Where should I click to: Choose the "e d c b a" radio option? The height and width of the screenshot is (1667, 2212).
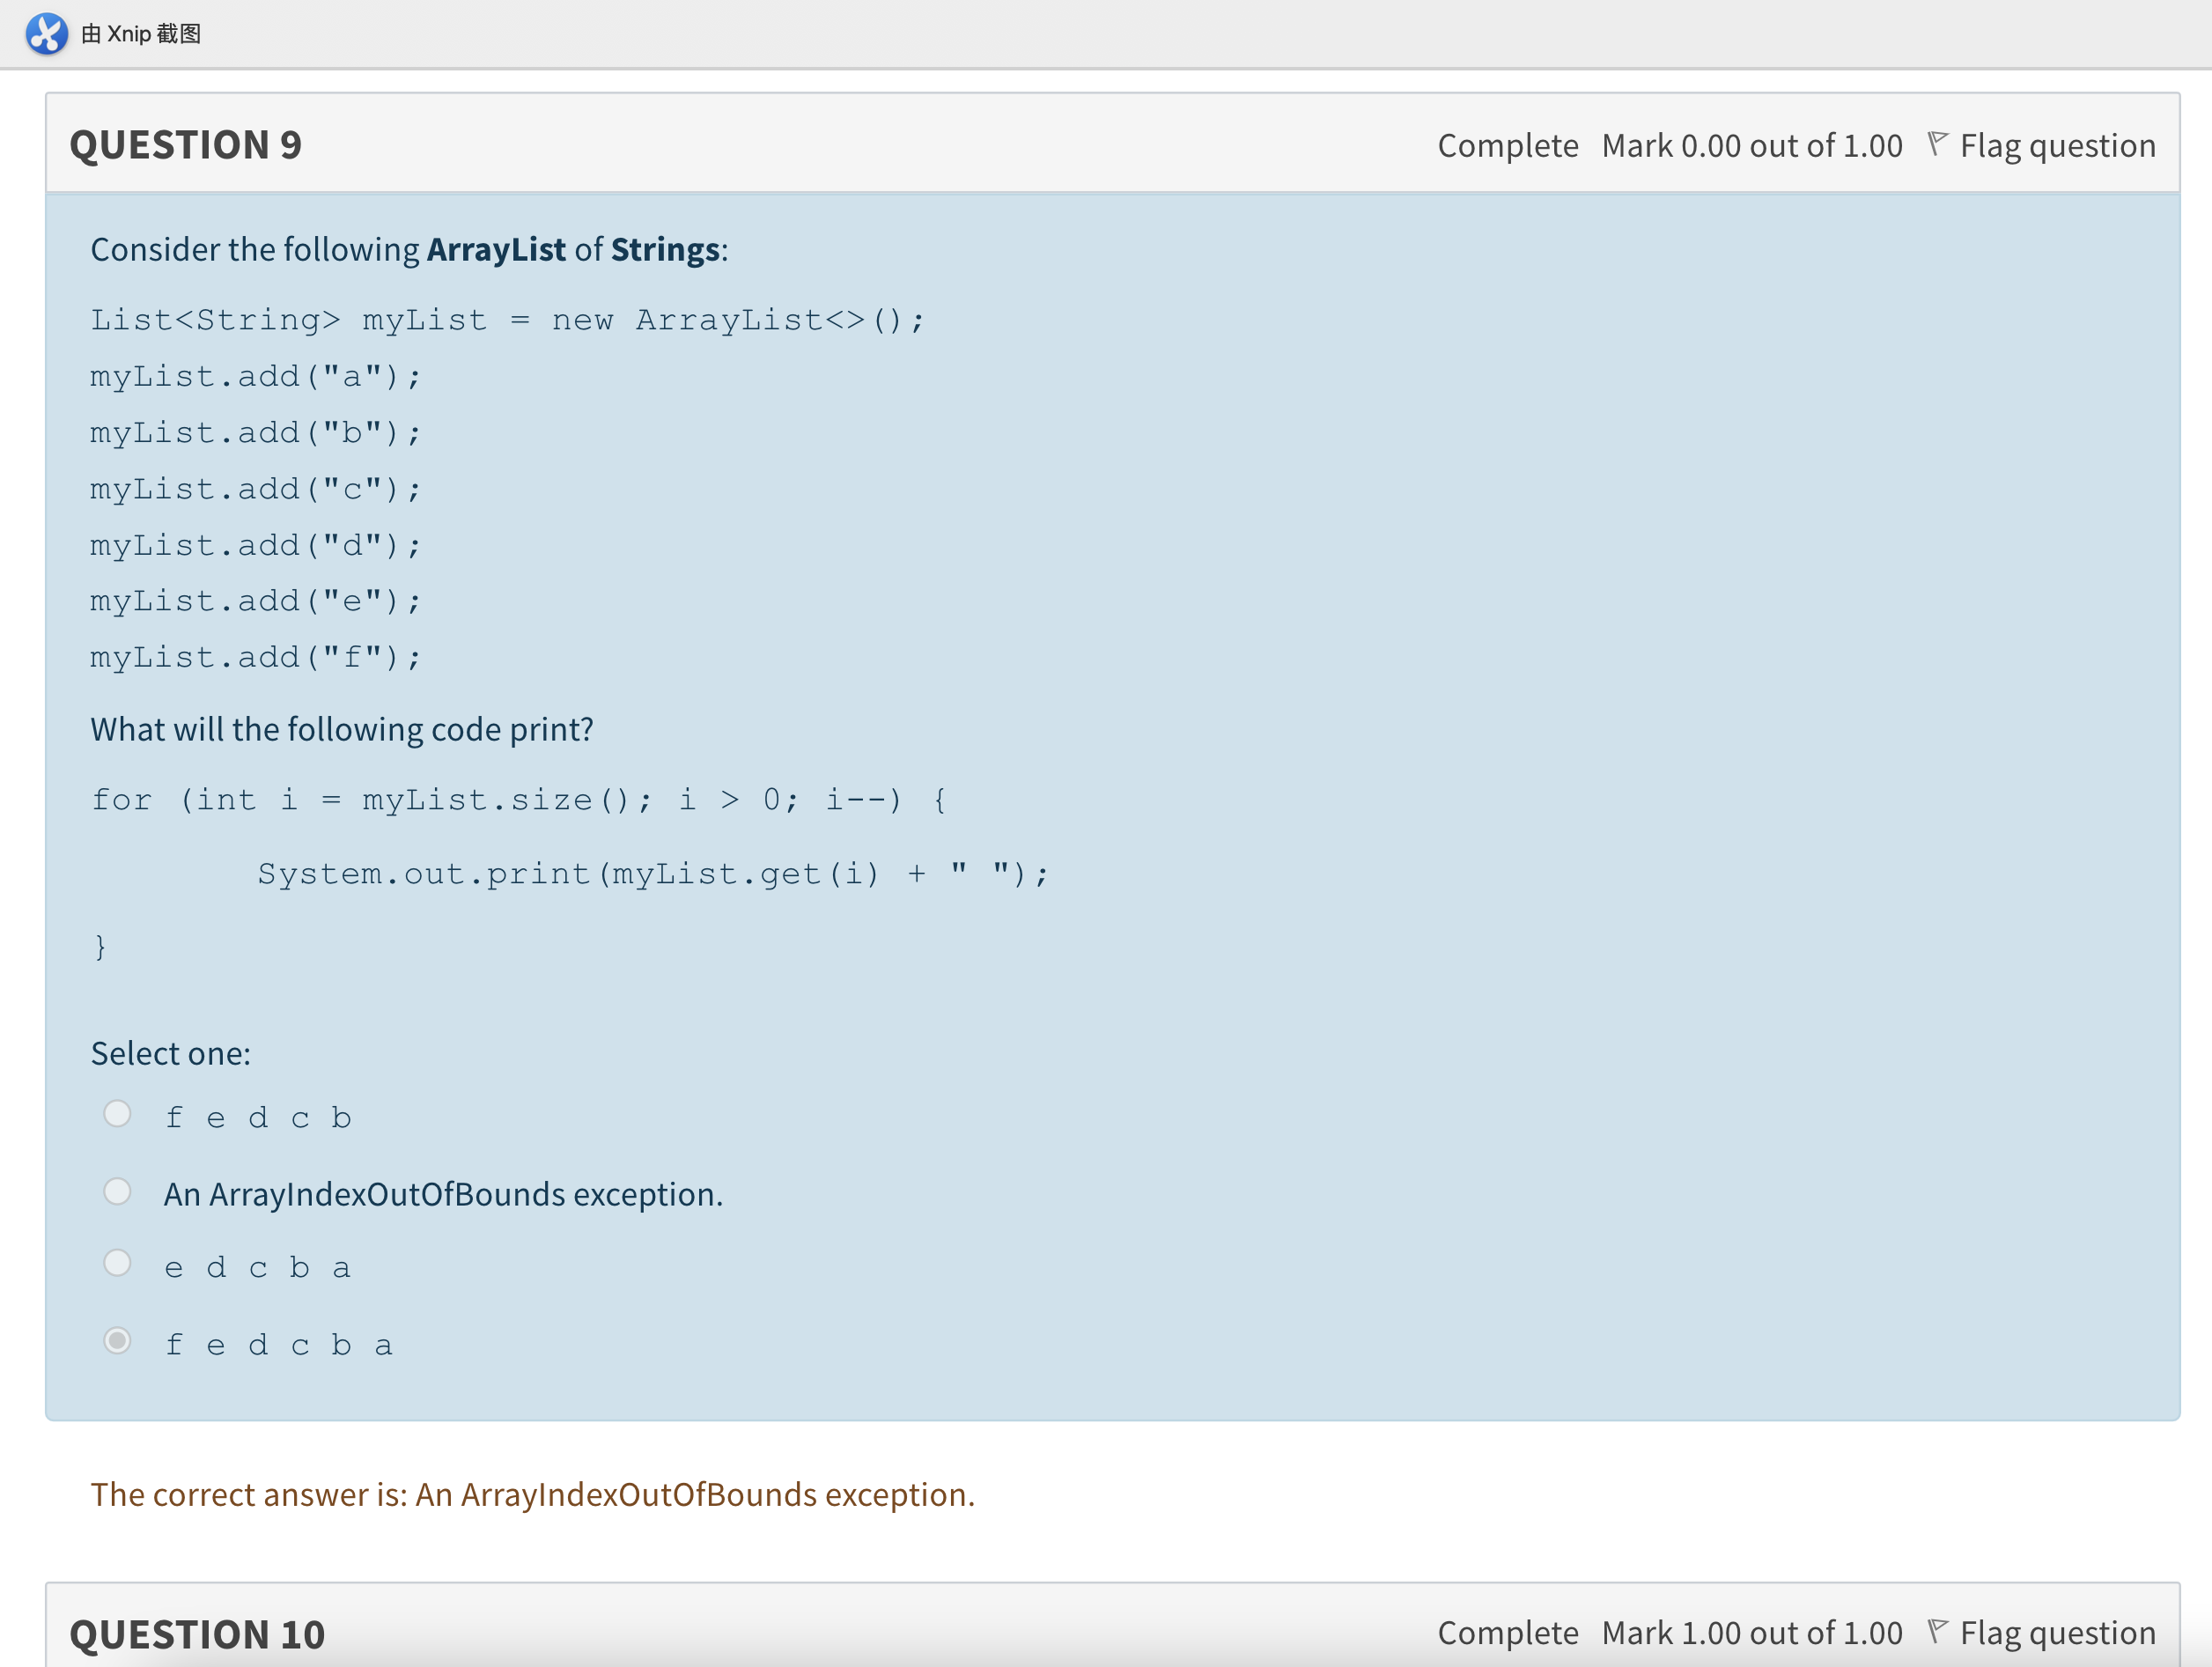[x=118, y=1263]
